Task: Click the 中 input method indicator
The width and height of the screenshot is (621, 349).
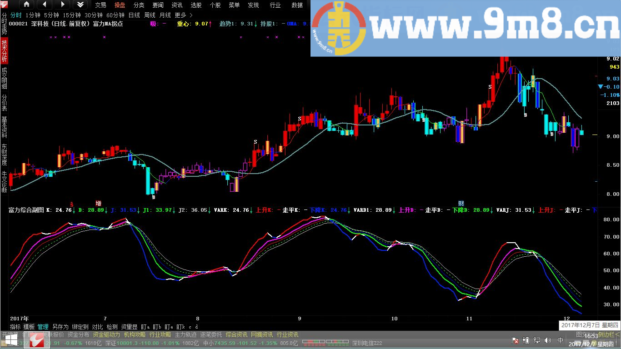Action: click(x=560, y=340)
